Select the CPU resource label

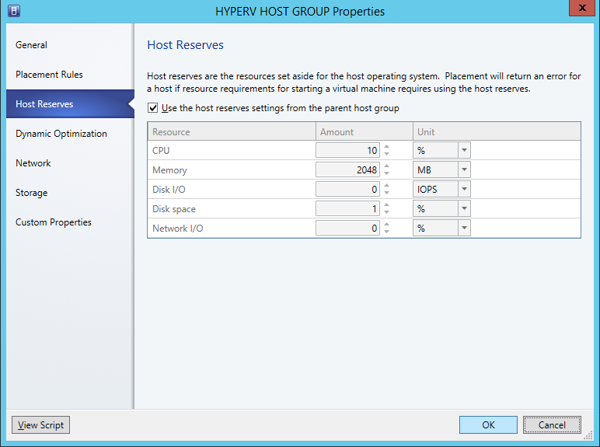pos(161,150)
